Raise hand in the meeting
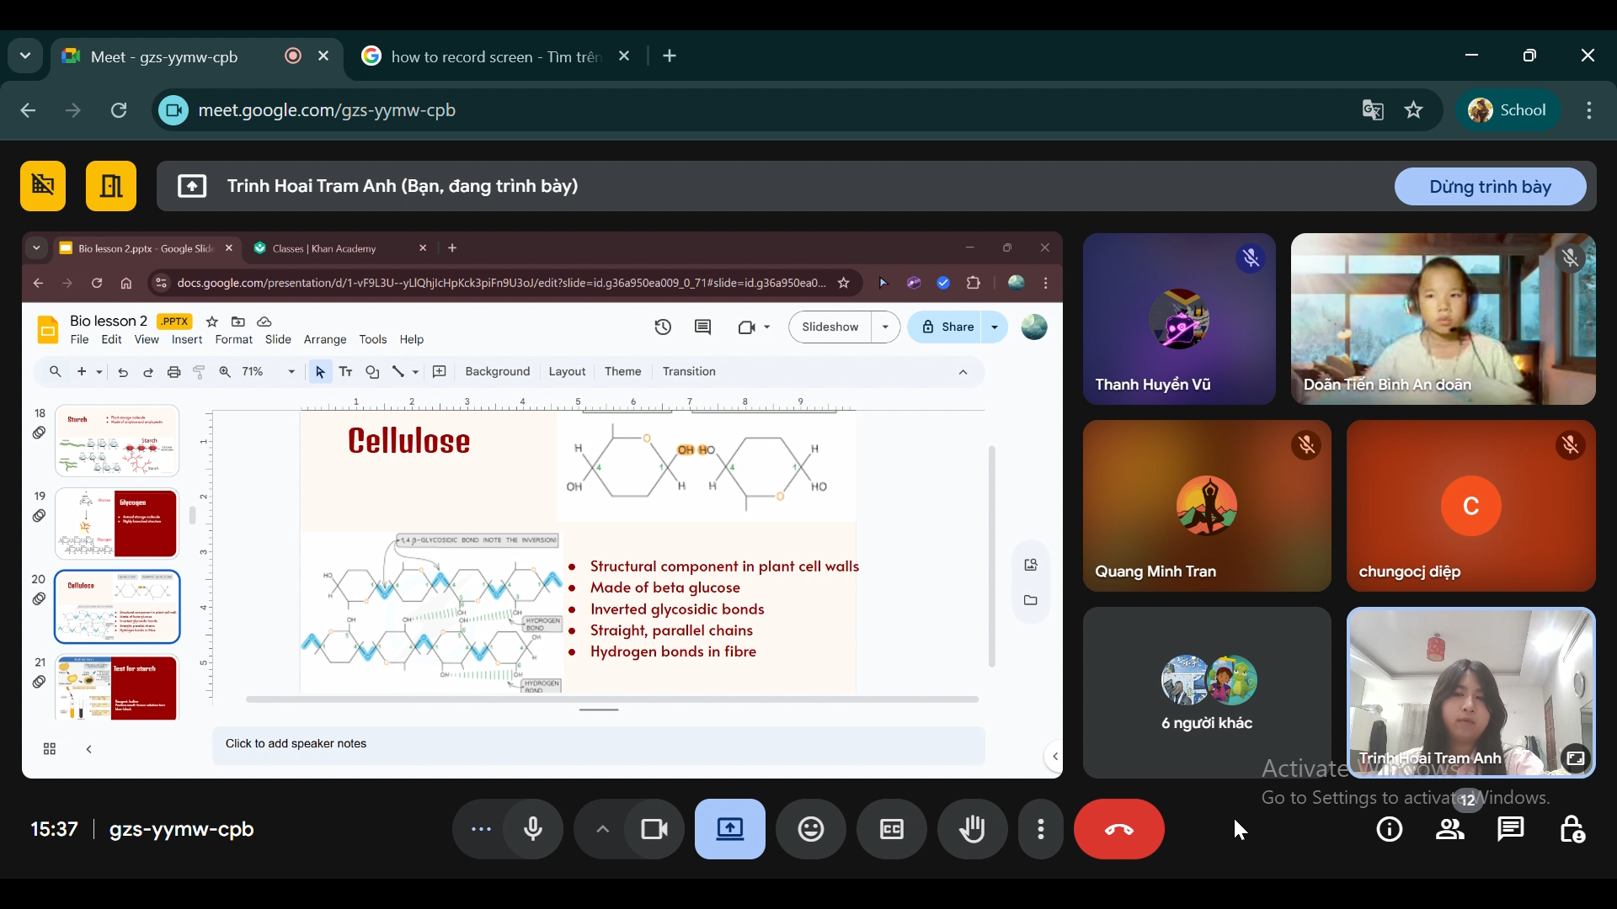Image resolution: width=1617 pixels, height=909 pixels. [x=972, y=829]
